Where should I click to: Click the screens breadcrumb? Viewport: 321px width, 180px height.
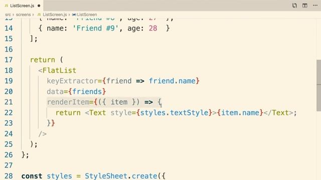tap(23, 14)
